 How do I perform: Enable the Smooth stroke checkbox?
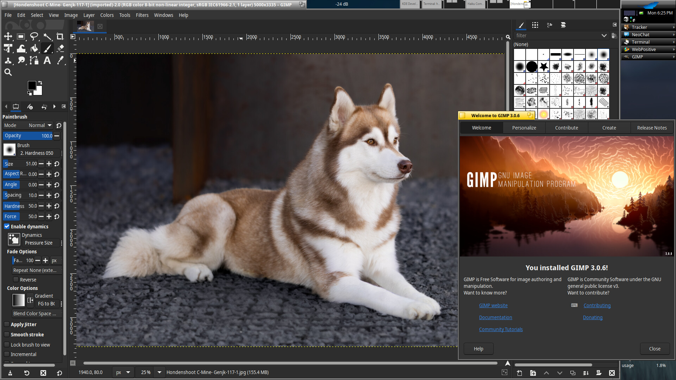point(7,335)
